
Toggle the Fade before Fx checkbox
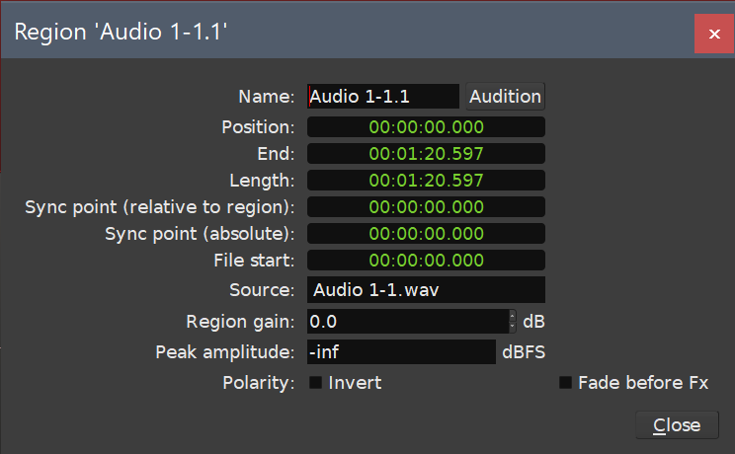[x=566, y=383]
